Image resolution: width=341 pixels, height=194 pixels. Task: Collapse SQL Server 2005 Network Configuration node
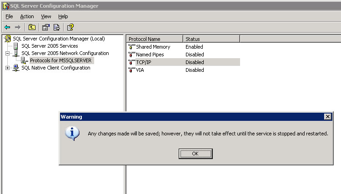8,53
